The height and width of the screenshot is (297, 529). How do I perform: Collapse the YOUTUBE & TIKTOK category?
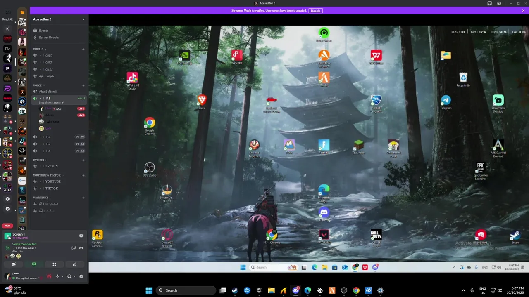coord(48,175)
